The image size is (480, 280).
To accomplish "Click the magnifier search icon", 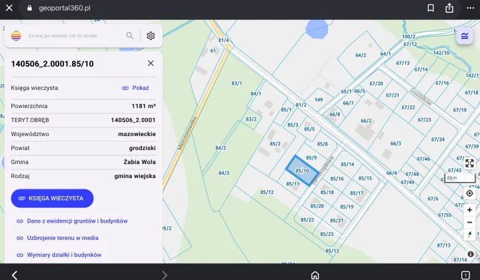I will (x=130, y=36).
